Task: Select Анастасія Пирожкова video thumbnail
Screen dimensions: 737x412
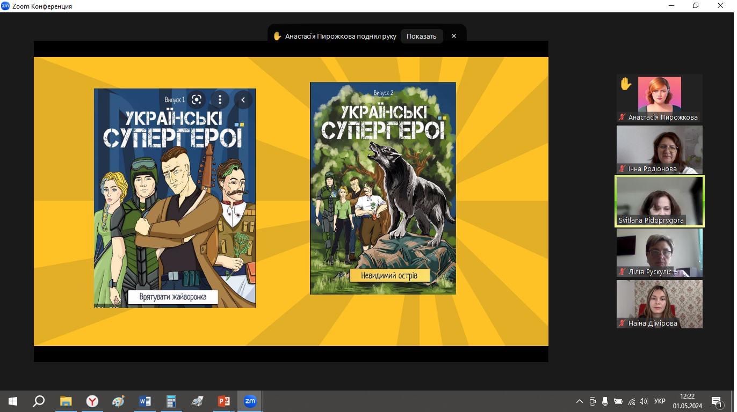Action: (660, 98)
